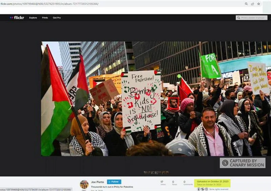Bookmark this page with the star icon
This screenshot has width=271, height=191.
(259, 4)
